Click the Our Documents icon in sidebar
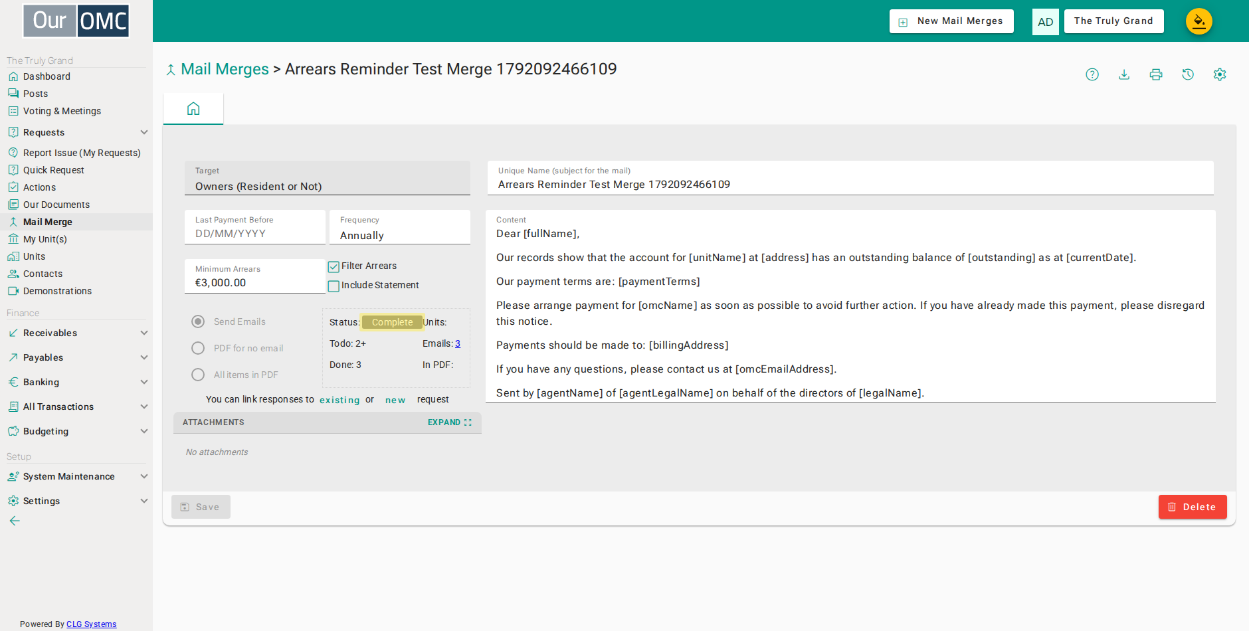 (13, 205)
